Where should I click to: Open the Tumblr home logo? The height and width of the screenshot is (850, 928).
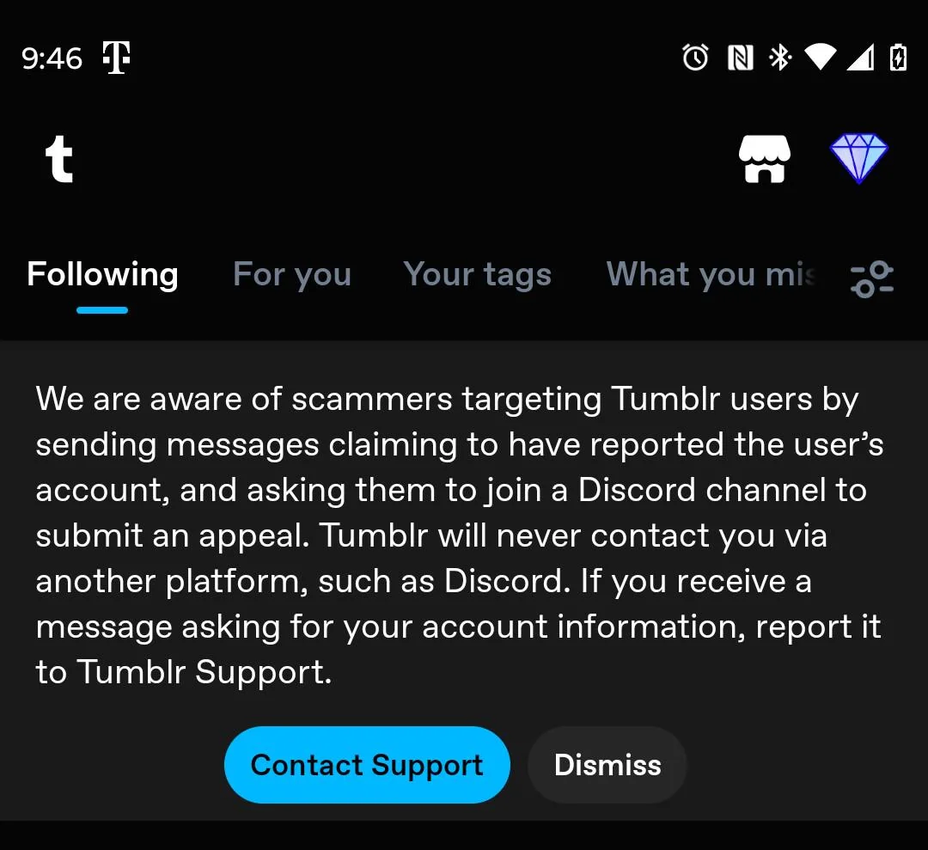[59, 159]
